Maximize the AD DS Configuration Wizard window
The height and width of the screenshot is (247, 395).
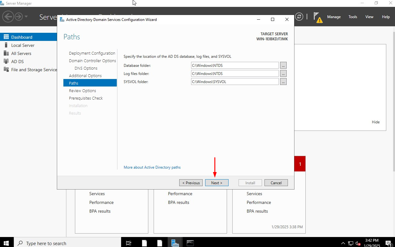point(273,19)
